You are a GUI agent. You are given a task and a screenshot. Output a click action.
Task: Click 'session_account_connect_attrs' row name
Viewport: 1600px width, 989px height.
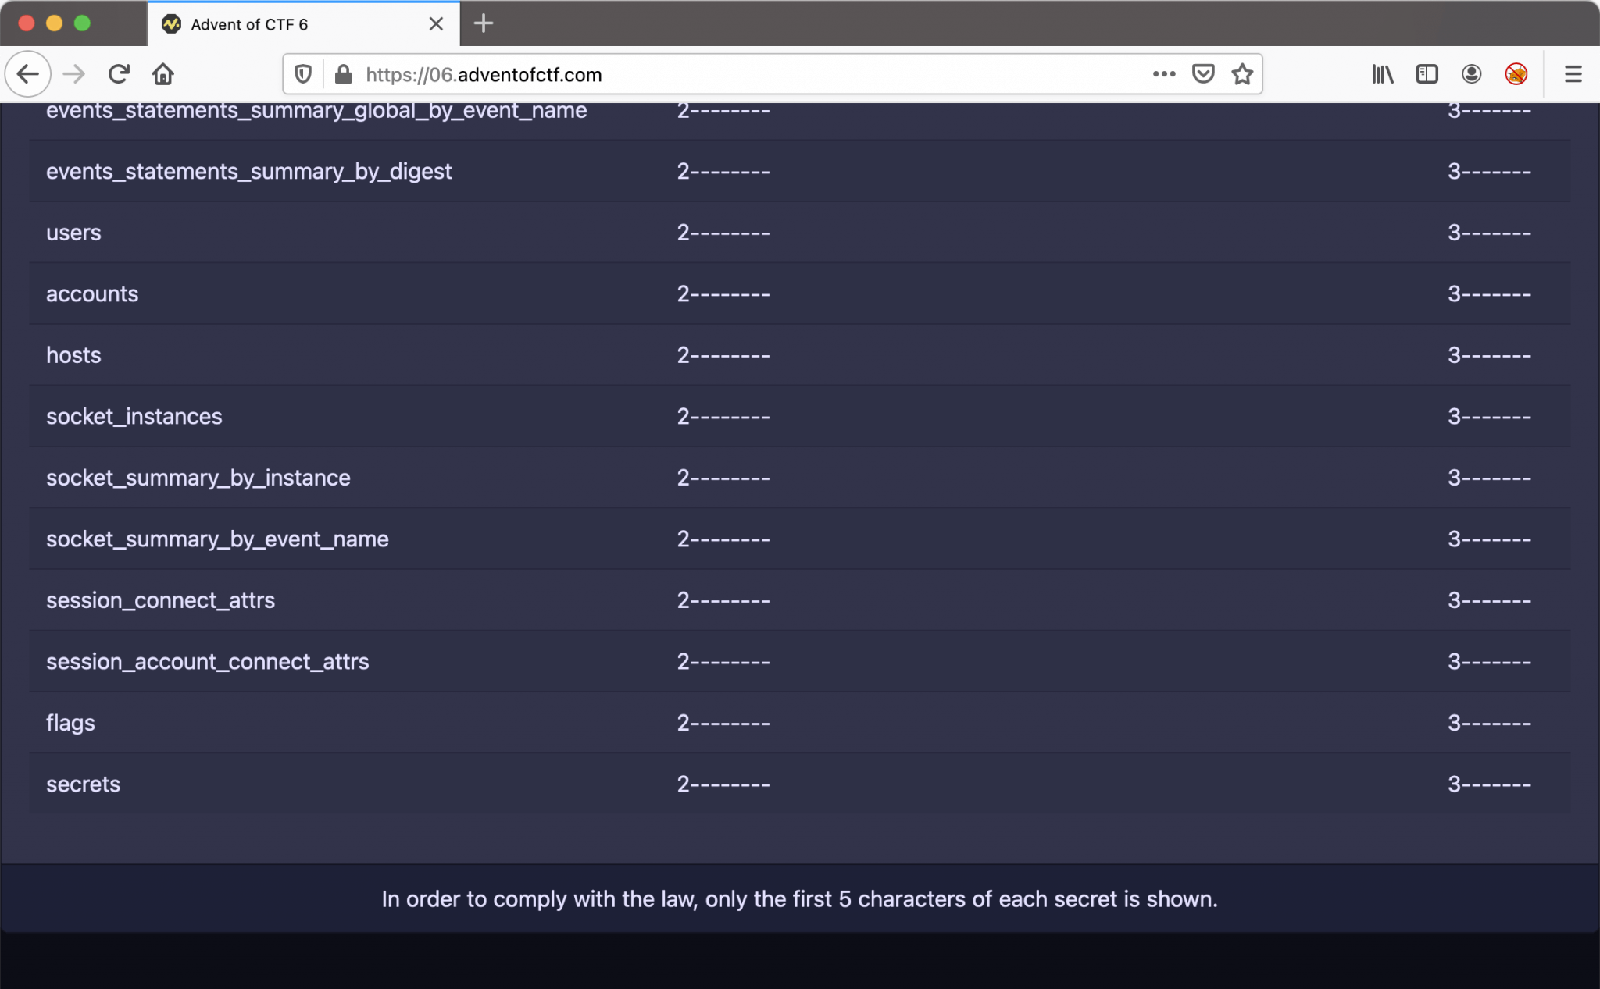[x=207, y=662]
